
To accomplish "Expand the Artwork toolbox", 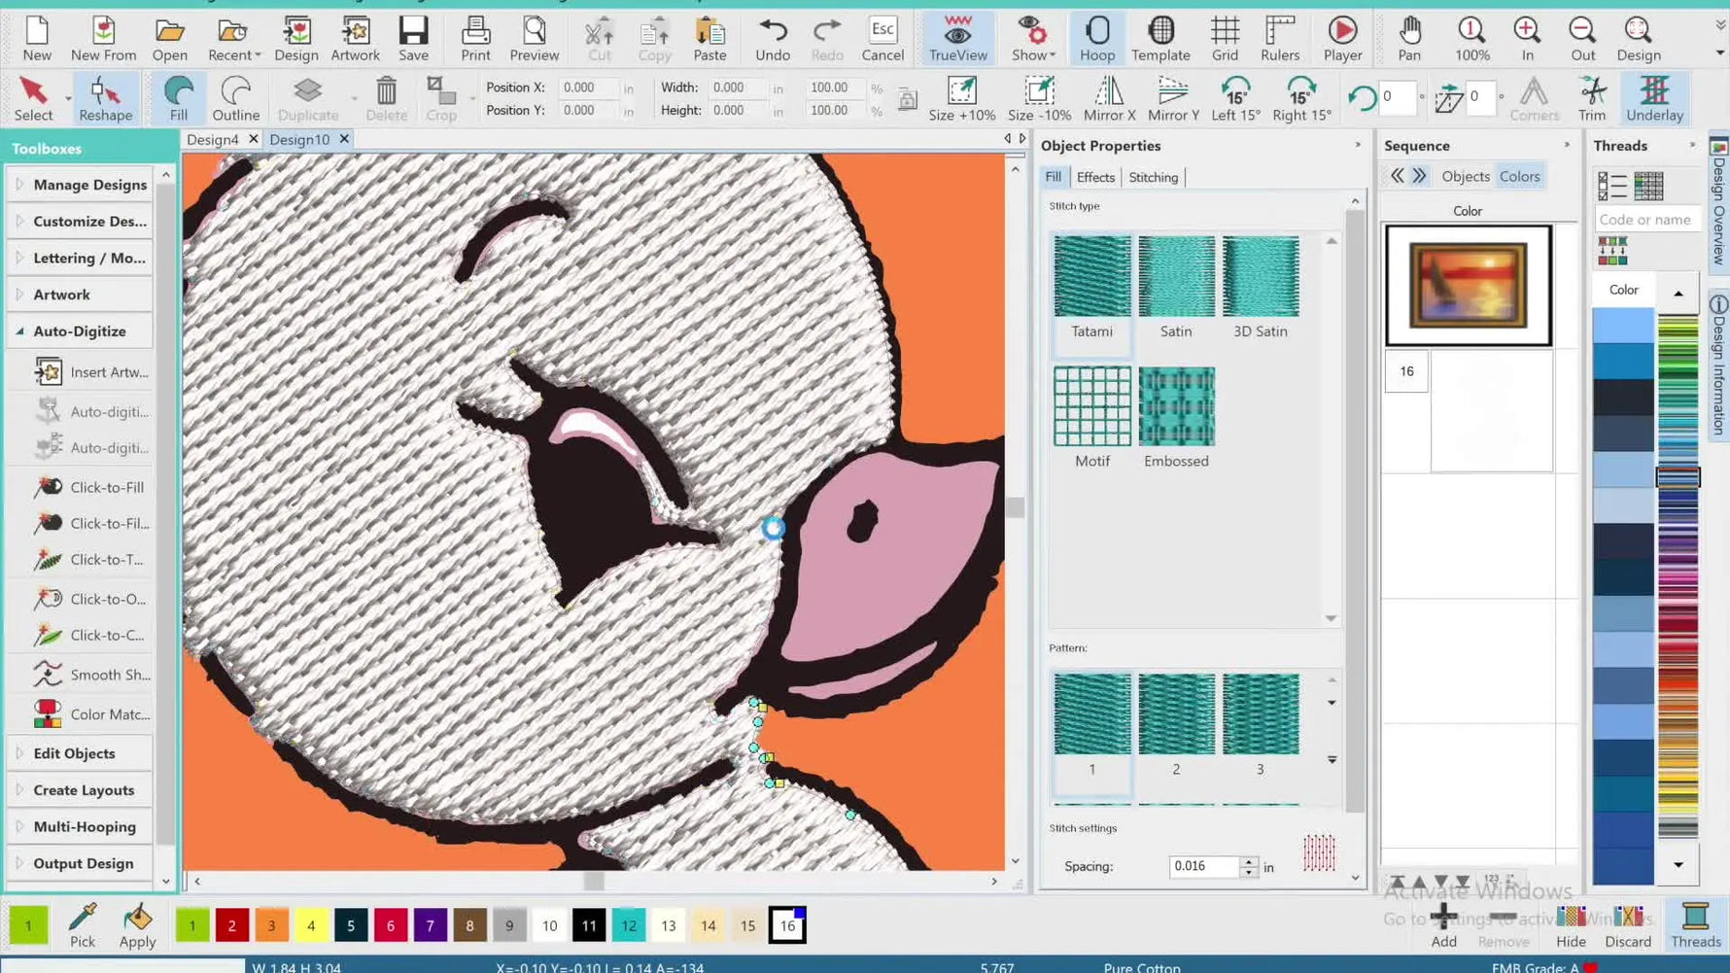I will coord(81,295).
